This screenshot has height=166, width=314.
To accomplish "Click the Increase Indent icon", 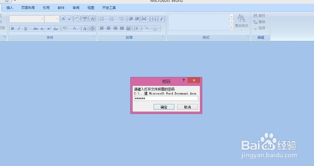I will 137,19.
